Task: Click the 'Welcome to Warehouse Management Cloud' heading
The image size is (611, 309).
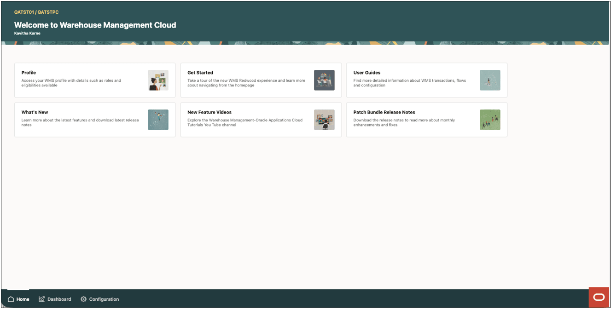Action: coord(95,25)
